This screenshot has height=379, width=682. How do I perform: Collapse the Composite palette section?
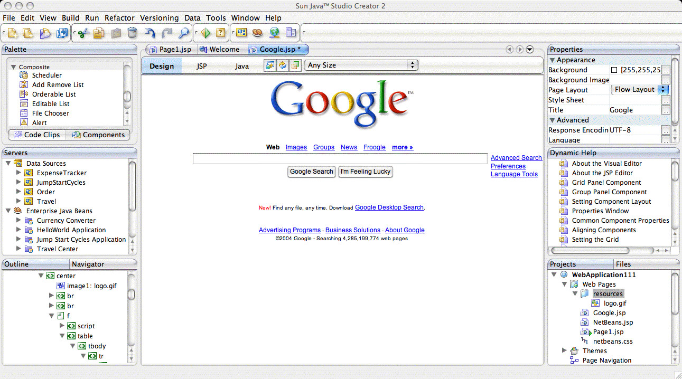click(14, 67)
